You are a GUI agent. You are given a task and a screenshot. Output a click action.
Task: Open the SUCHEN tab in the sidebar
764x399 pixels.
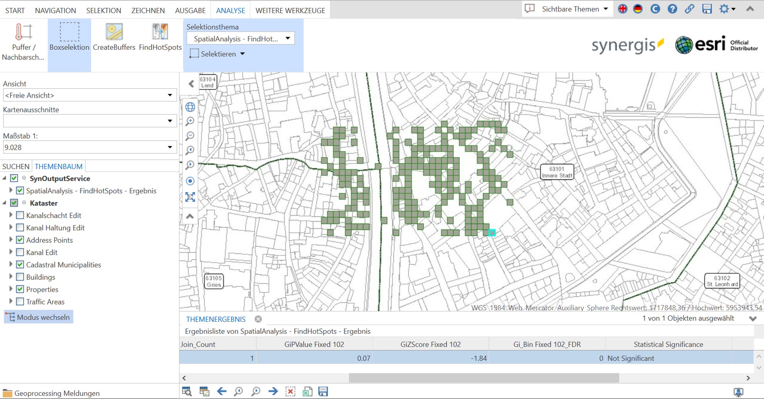[x=16, y=166]
